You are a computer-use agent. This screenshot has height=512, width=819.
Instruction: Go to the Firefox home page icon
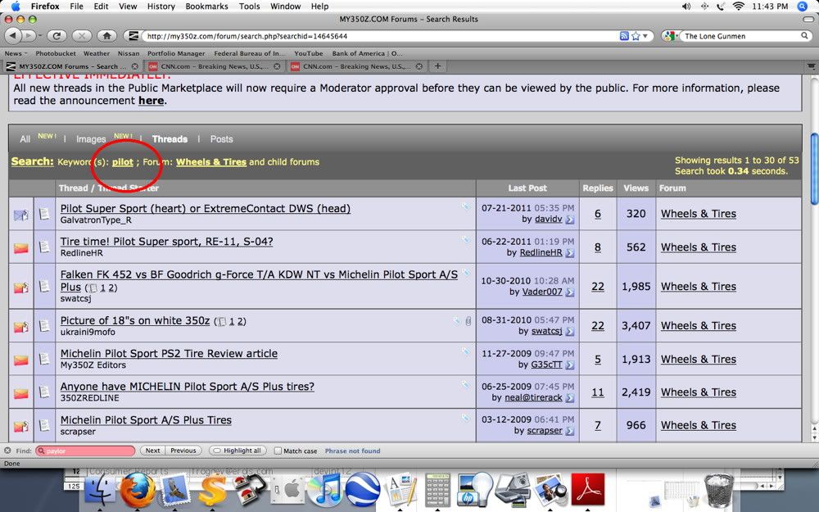coord(106,36)
